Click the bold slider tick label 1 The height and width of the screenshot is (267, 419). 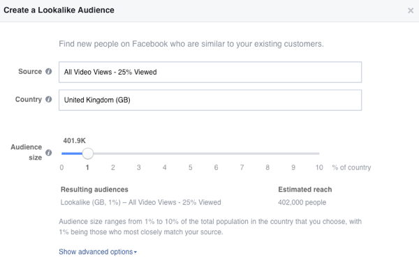(87, 167)
